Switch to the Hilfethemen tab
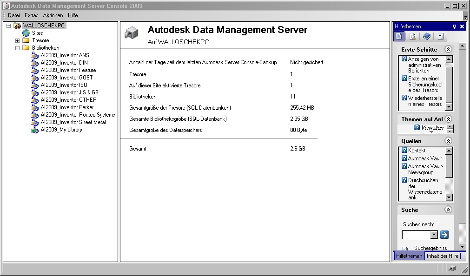The image size is (470, 276). 409,256
